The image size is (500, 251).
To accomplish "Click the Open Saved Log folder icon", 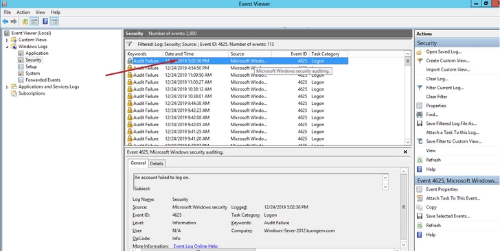I will coord(420,52).
